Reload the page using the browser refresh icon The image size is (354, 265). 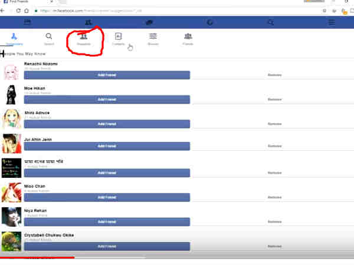coord(18,11)
